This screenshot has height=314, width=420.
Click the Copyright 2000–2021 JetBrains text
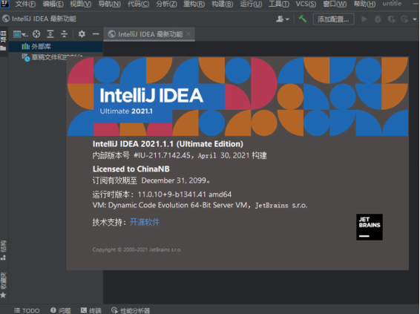(137, 249)
